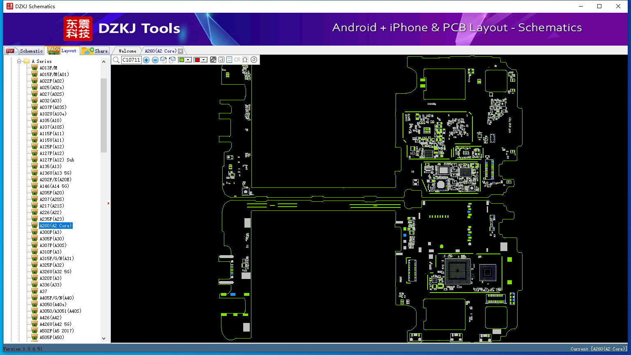This screenshot has height=355, width=631.
Task: Close the A260(A2 Core) tab
Action: [180, 51]
